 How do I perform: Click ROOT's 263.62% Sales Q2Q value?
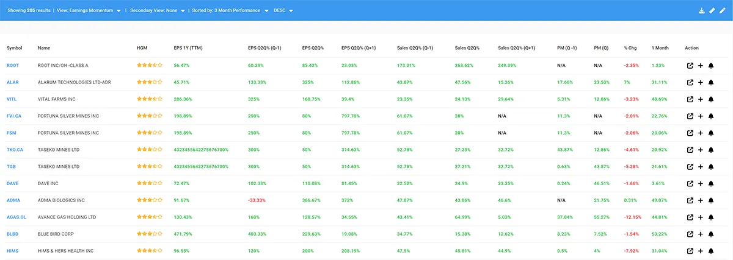pos(465,65)
